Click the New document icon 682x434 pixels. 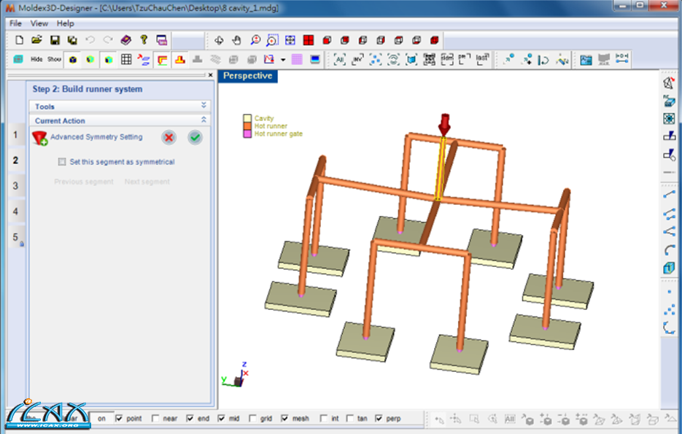pyautogui.click(x=19, y=40)
